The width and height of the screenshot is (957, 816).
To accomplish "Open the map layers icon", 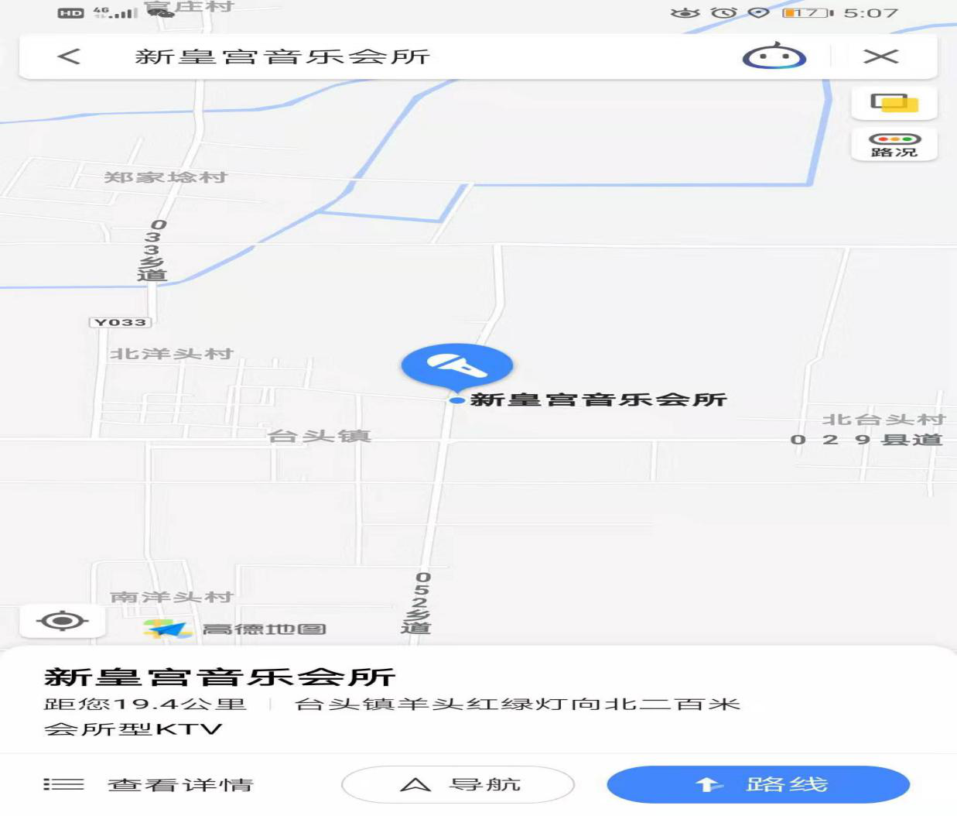I will point(894,104).
